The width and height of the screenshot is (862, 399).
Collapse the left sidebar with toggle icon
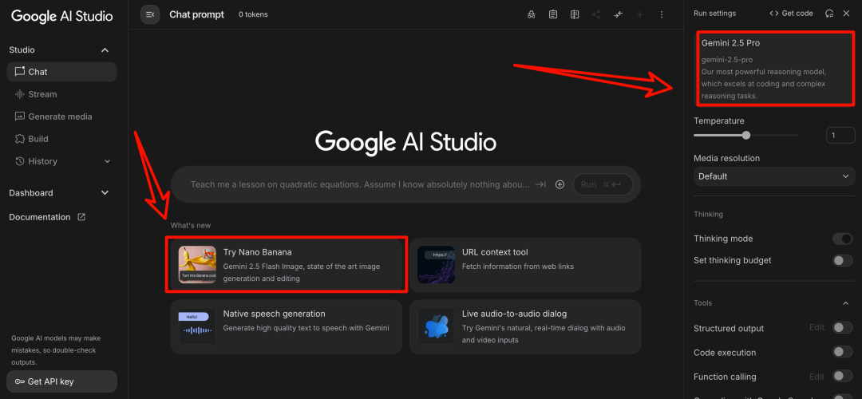click(150, 14)
